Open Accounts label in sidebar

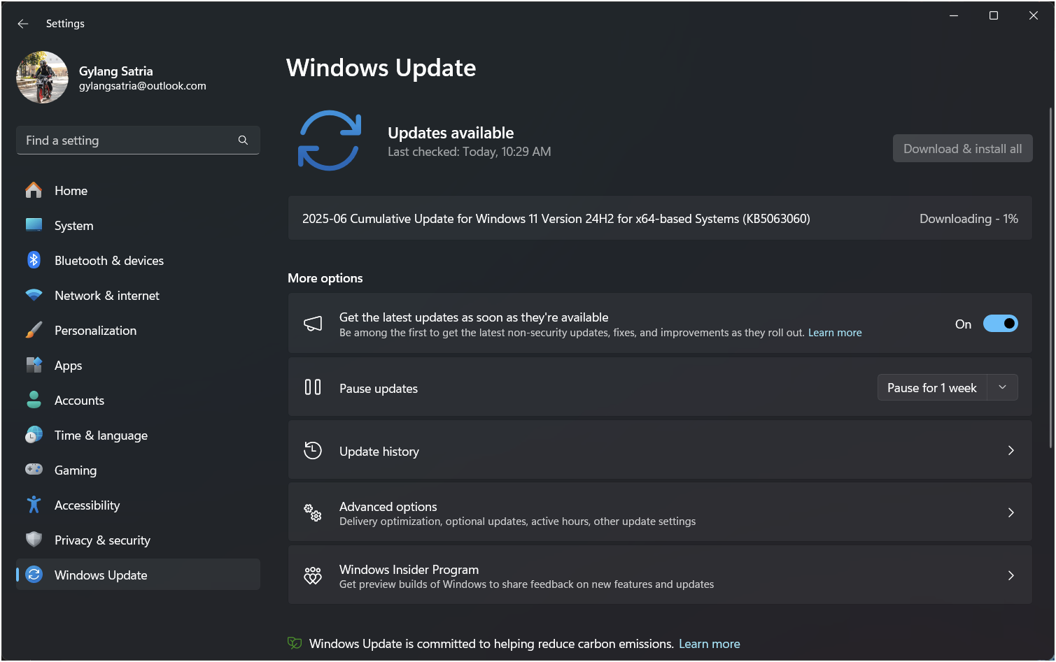[79, 401]
